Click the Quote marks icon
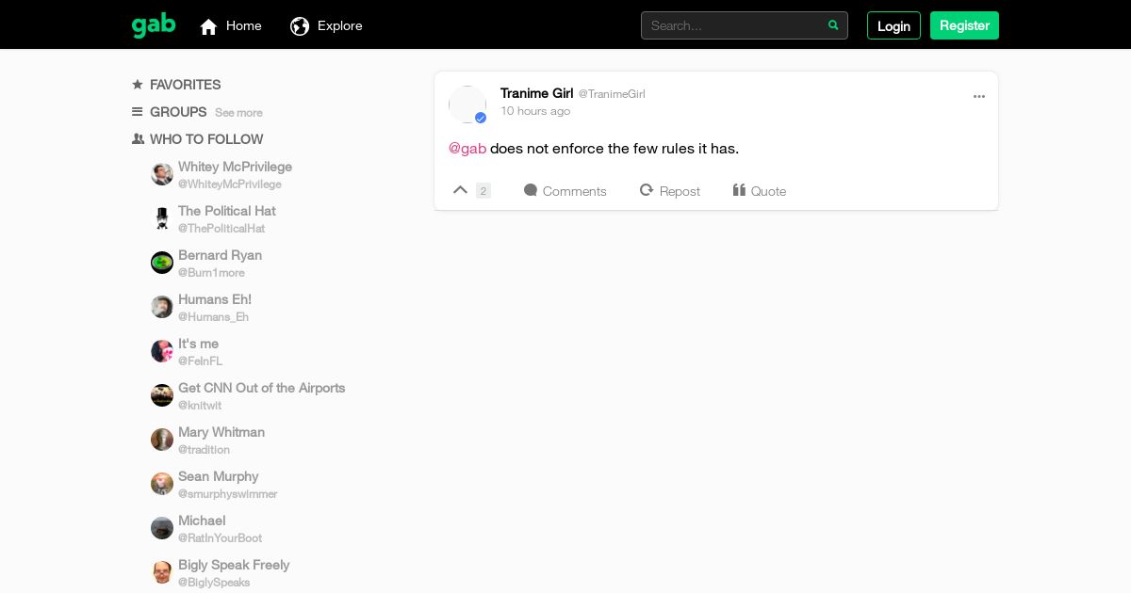Screen dimensions: 1131x593 pyautogui.click(x=739, y=190)
